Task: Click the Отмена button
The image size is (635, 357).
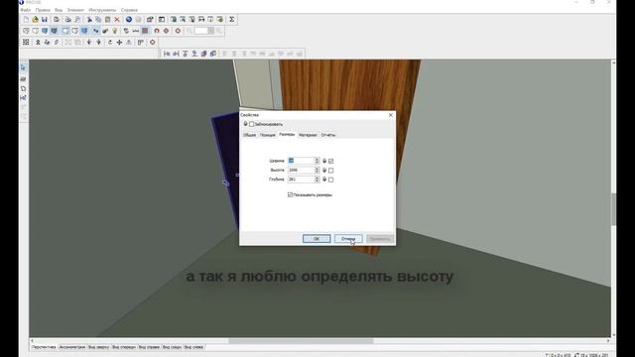Action: coord(348,239)
